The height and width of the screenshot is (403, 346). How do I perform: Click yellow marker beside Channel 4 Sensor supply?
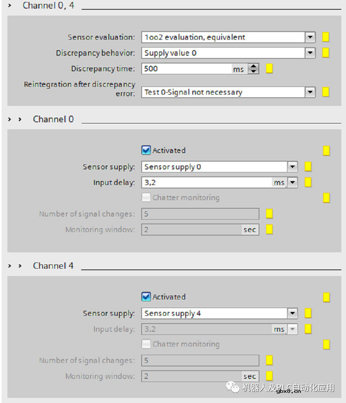click(x=308, y=313)
